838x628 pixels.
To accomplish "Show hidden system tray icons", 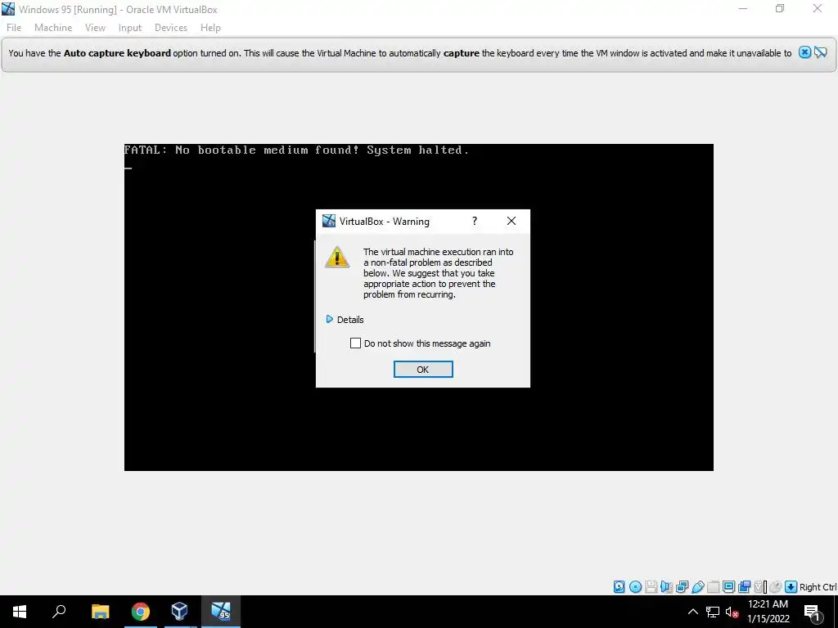I will 692,612.
